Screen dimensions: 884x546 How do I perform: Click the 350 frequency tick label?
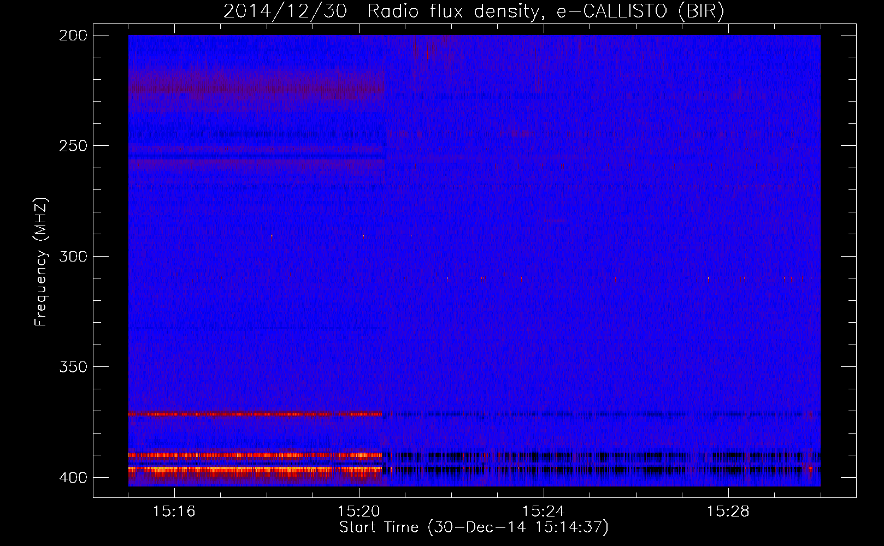coord(73,366)
